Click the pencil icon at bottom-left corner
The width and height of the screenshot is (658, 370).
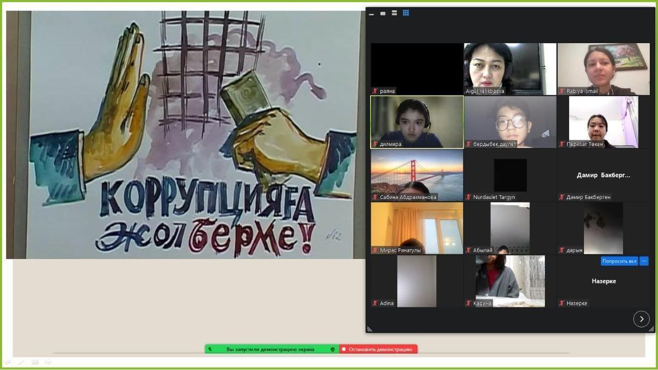(x=21, y=362)
